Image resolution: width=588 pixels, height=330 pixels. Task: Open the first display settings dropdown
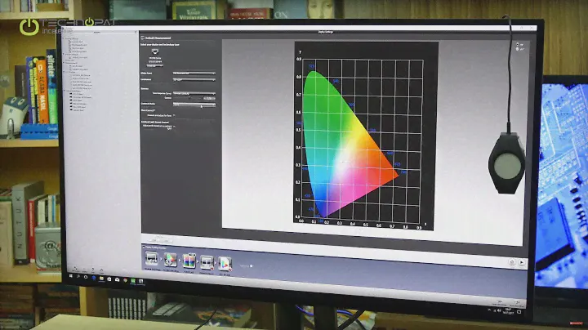pyautogui.click(x=194, y=74)
